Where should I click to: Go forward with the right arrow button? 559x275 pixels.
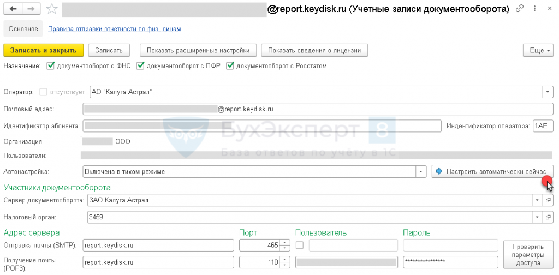[x=31, y=9]
